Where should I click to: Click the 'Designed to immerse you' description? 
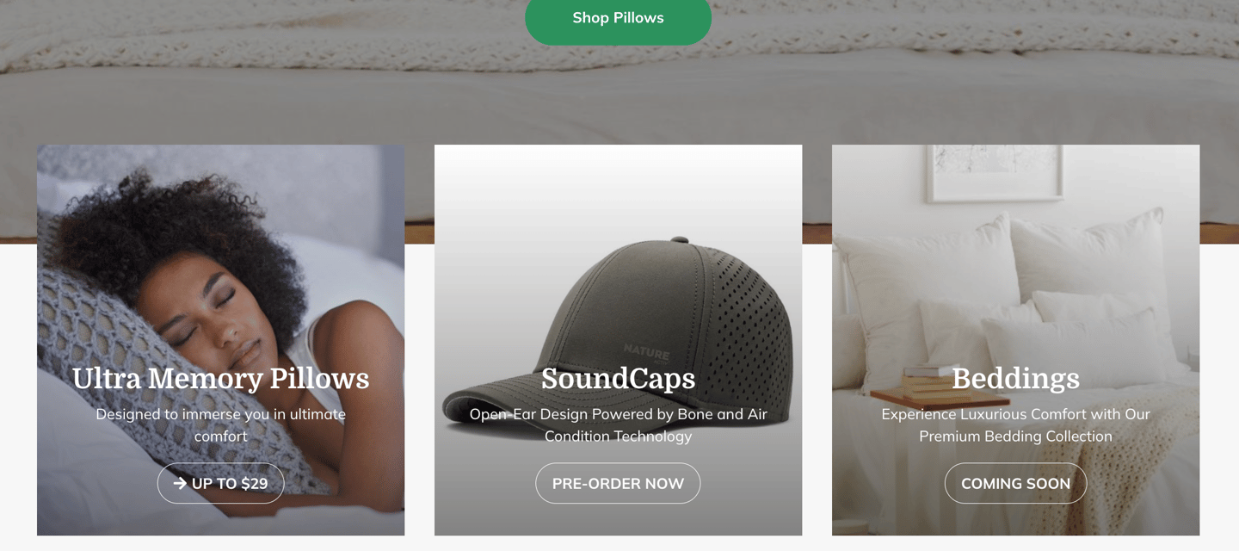click(x=220, y=424)
